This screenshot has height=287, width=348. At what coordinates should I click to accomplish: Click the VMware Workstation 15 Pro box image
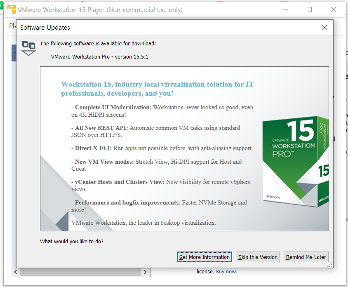295,161
